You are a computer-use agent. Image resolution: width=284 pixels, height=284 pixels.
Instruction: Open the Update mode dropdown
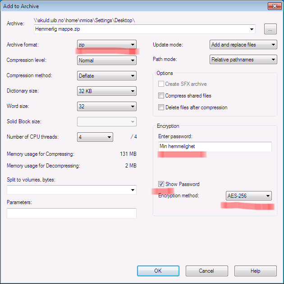tap(243, 45)
